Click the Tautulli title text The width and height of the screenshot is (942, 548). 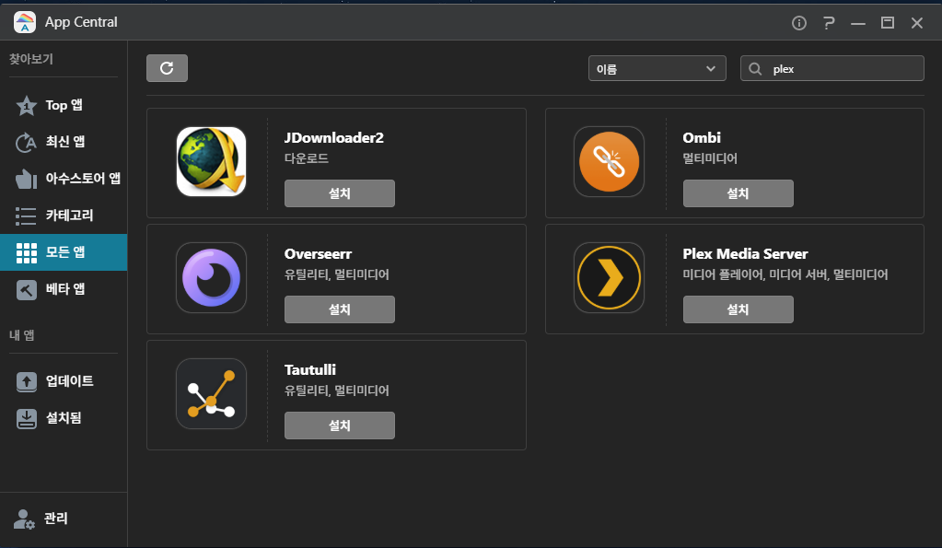pos(310,369)
